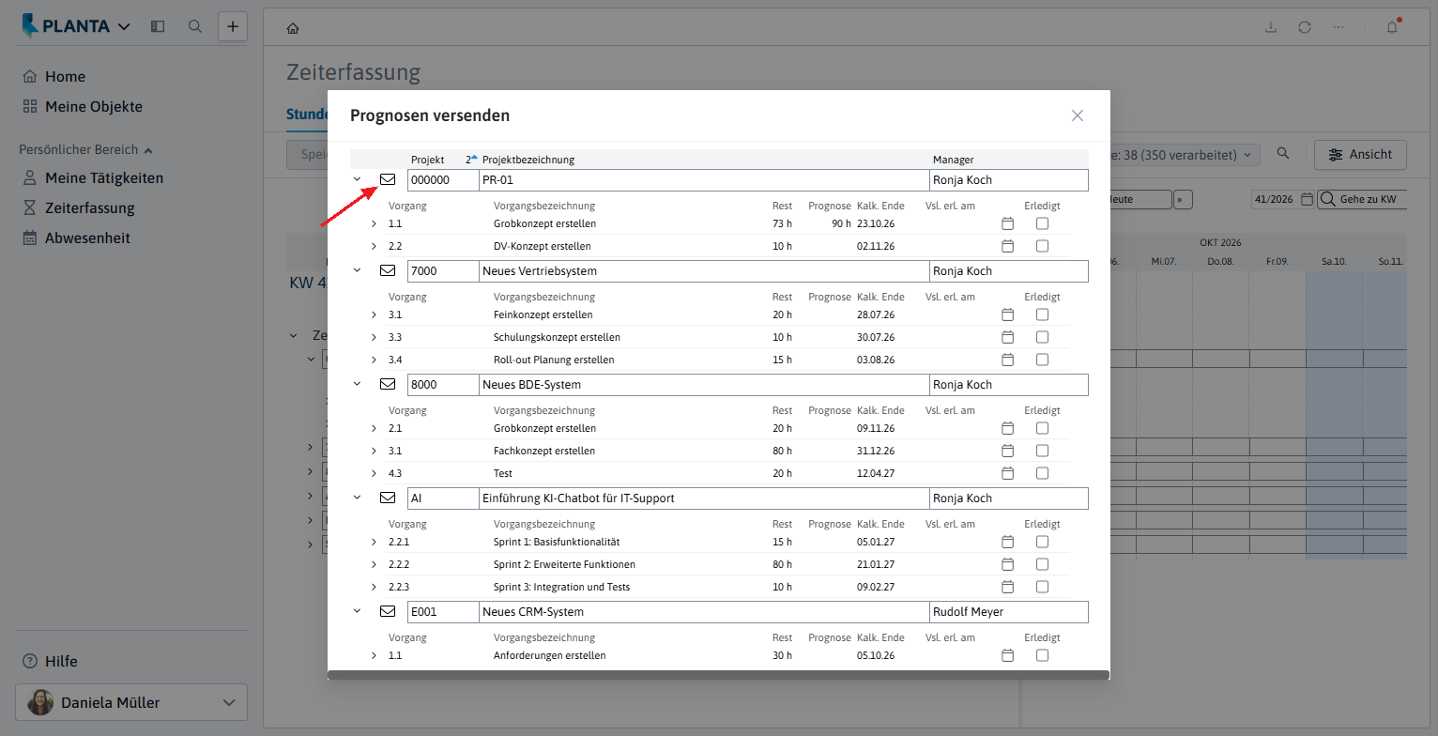Send forecast mail for Neues CRM-System
This screenshot has height=736, width=1438.
point(388,611)
